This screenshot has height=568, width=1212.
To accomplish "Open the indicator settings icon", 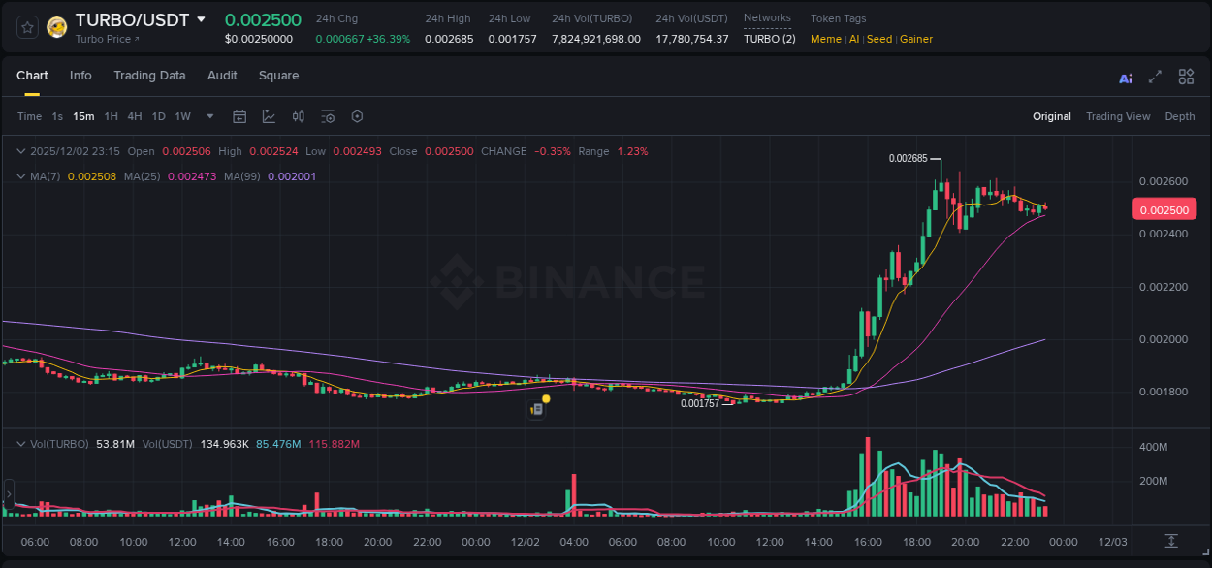I will (327, 115).
